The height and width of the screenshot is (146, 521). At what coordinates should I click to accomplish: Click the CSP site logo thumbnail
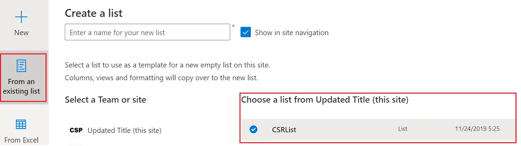click(76, 131)
